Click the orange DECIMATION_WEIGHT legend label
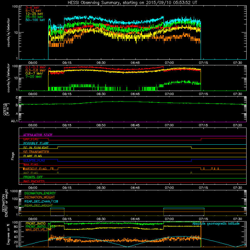Image resolution: width=250 pixels, height=250 pixels. (x=40, y=197)
